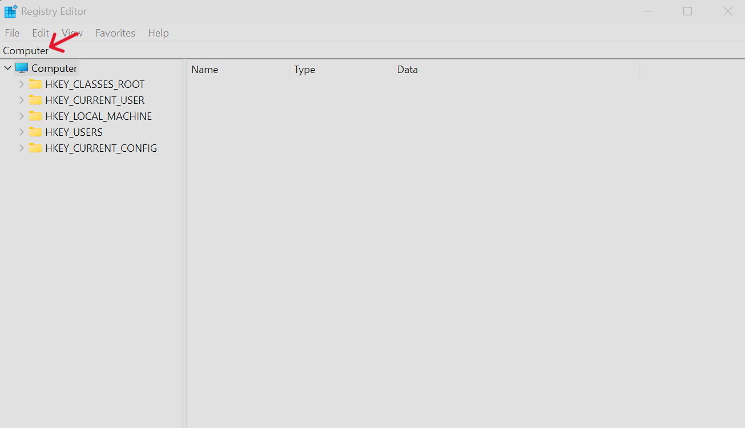Screen dimensions: 745x428
Task: Expand the HKEY_CLASSES_ROOT key
Action: tap(22, 84)
